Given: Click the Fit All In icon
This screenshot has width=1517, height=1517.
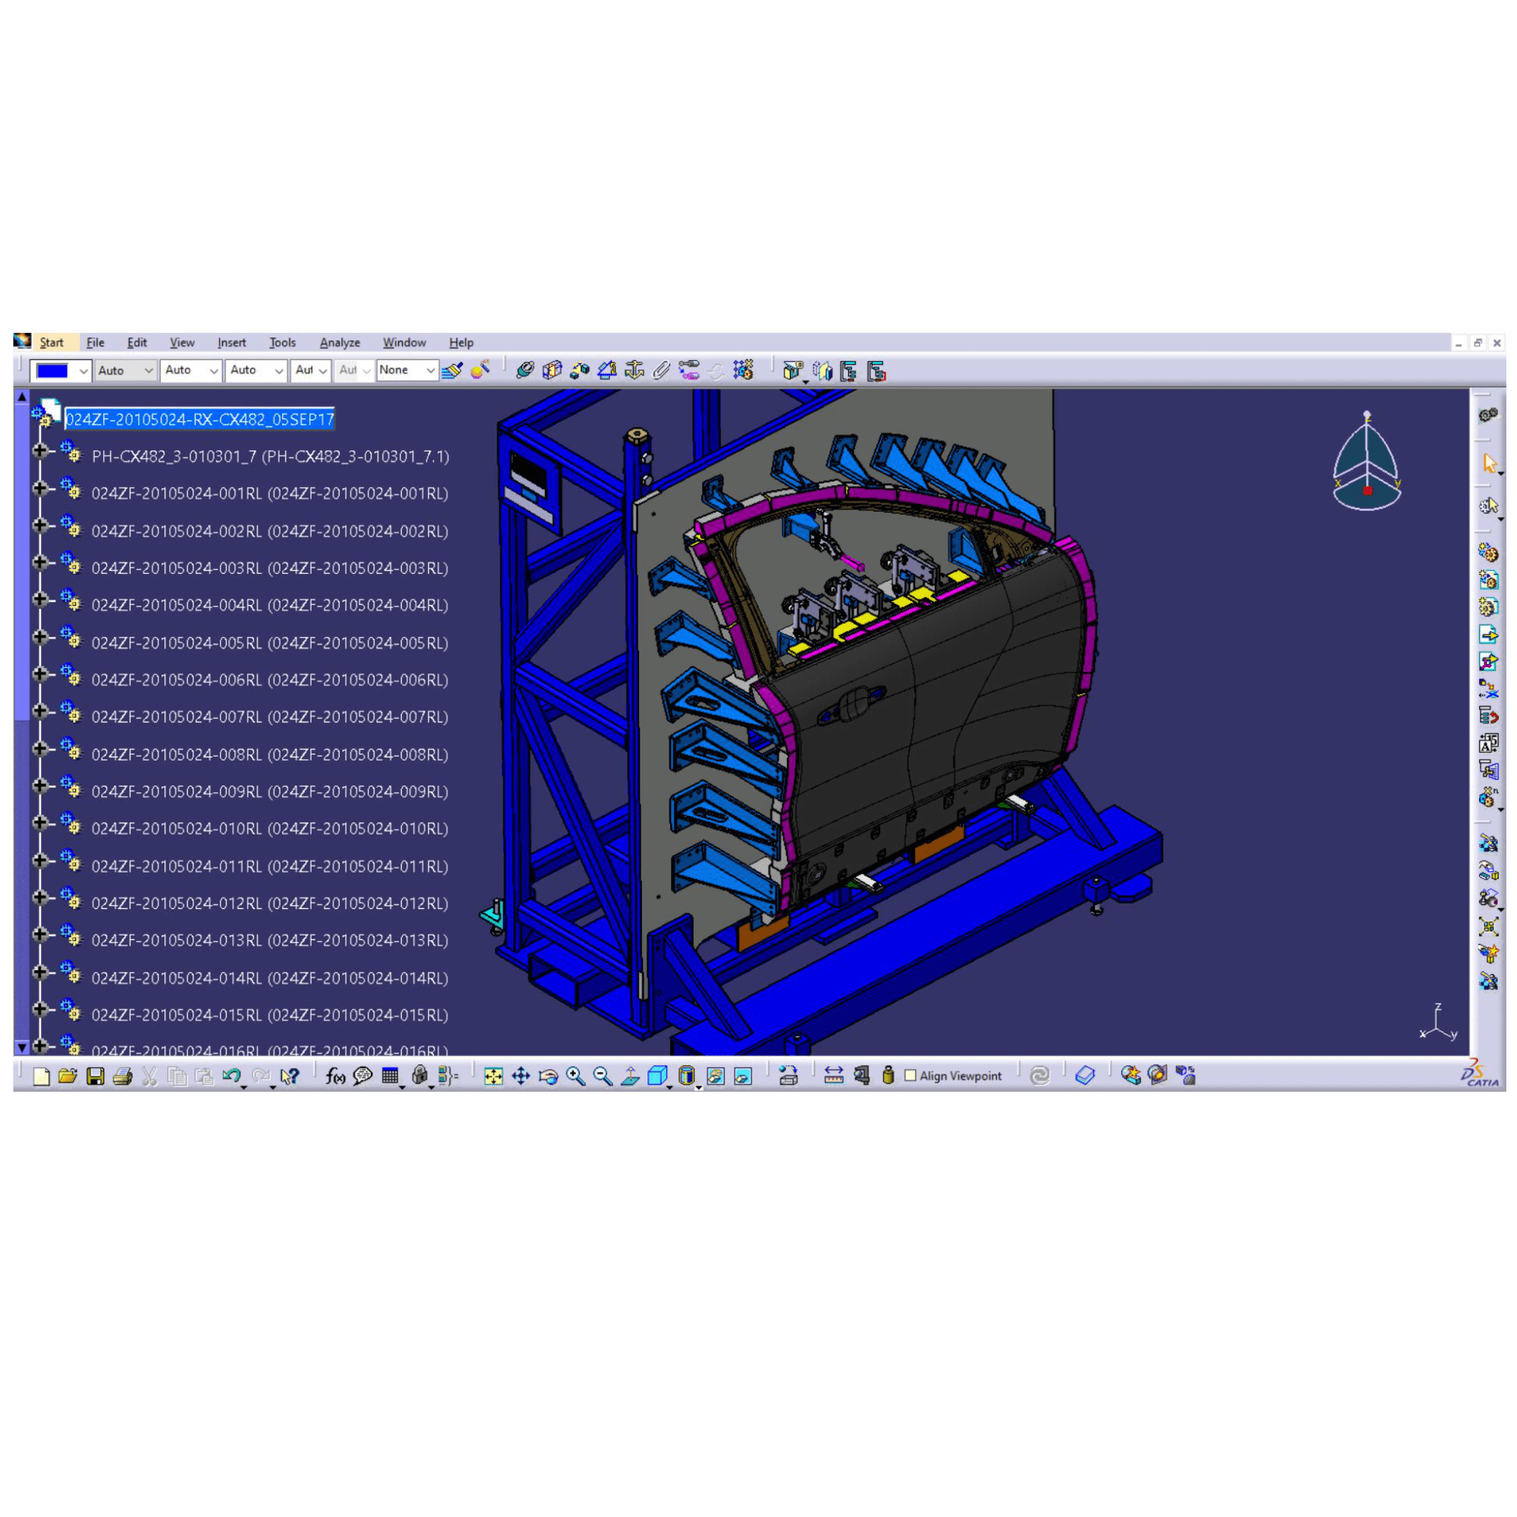Looking at the screenshot, I should coord(493,1076).
